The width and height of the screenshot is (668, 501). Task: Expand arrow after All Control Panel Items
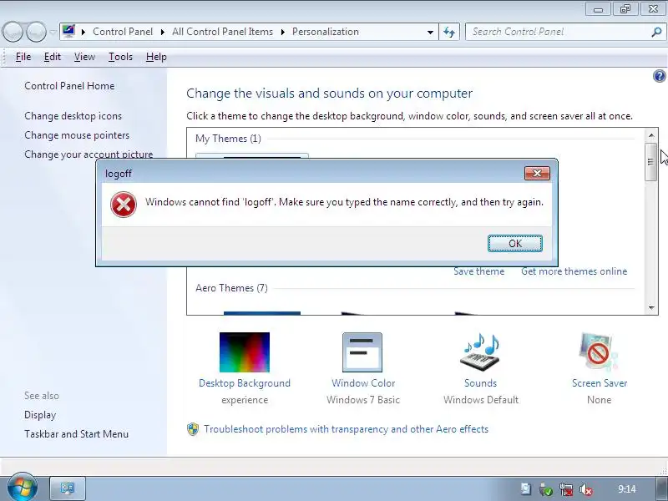(282, 32)
